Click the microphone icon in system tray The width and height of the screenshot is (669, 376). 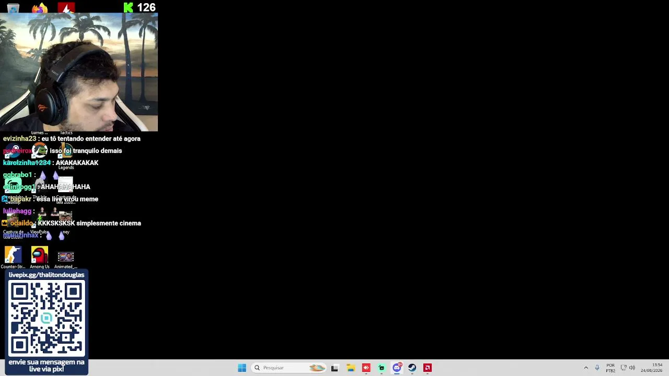(x=597, y=368)
